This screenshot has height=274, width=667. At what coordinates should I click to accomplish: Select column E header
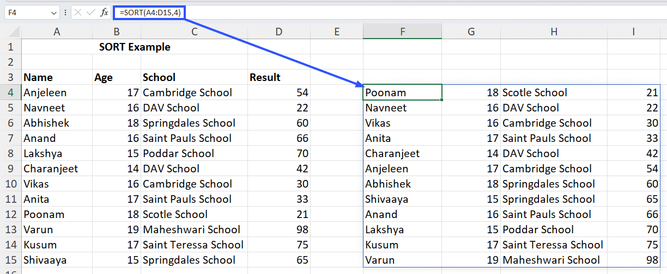point(337,32)
